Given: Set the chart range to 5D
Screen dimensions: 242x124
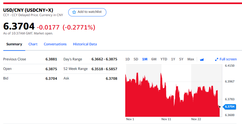Looking at the screenshot, I should (136, 59).
